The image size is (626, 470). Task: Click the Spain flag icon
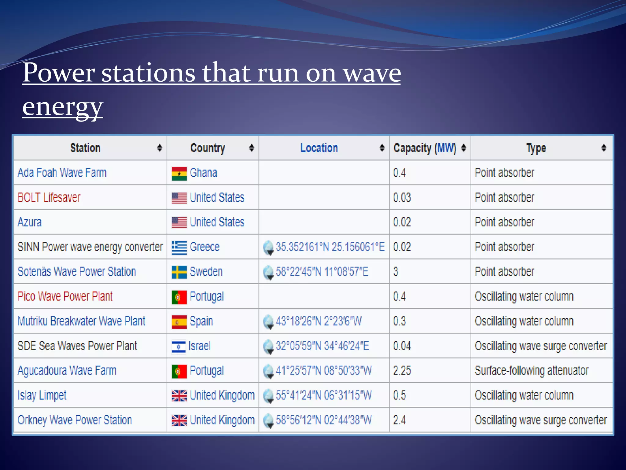pos(179,322)
